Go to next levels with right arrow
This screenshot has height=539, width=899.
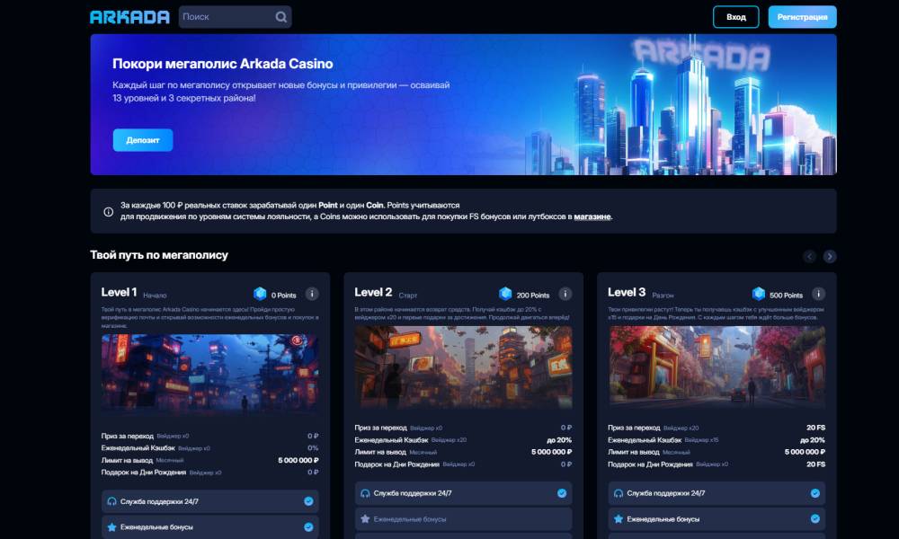point(830,256)
